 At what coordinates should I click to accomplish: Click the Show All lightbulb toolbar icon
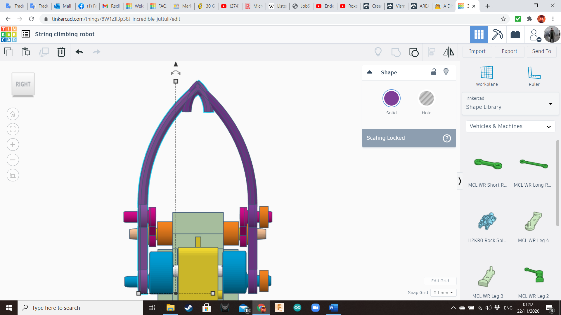378,52
